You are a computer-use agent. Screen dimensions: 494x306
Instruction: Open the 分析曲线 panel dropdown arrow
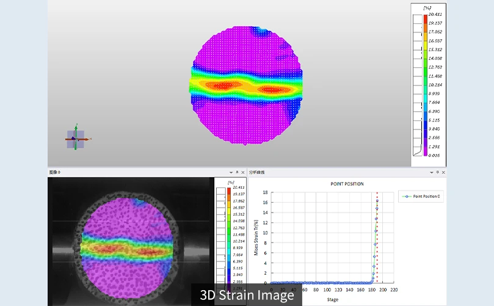click(430, 172)
